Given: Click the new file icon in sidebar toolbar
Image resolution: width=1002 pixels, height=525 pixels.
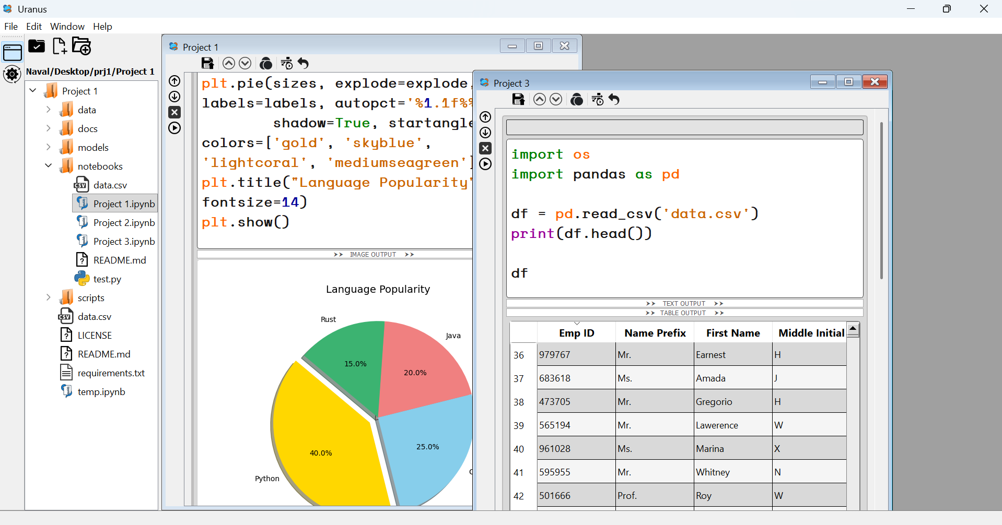Looking at the screenshot, I should [60, 46].
